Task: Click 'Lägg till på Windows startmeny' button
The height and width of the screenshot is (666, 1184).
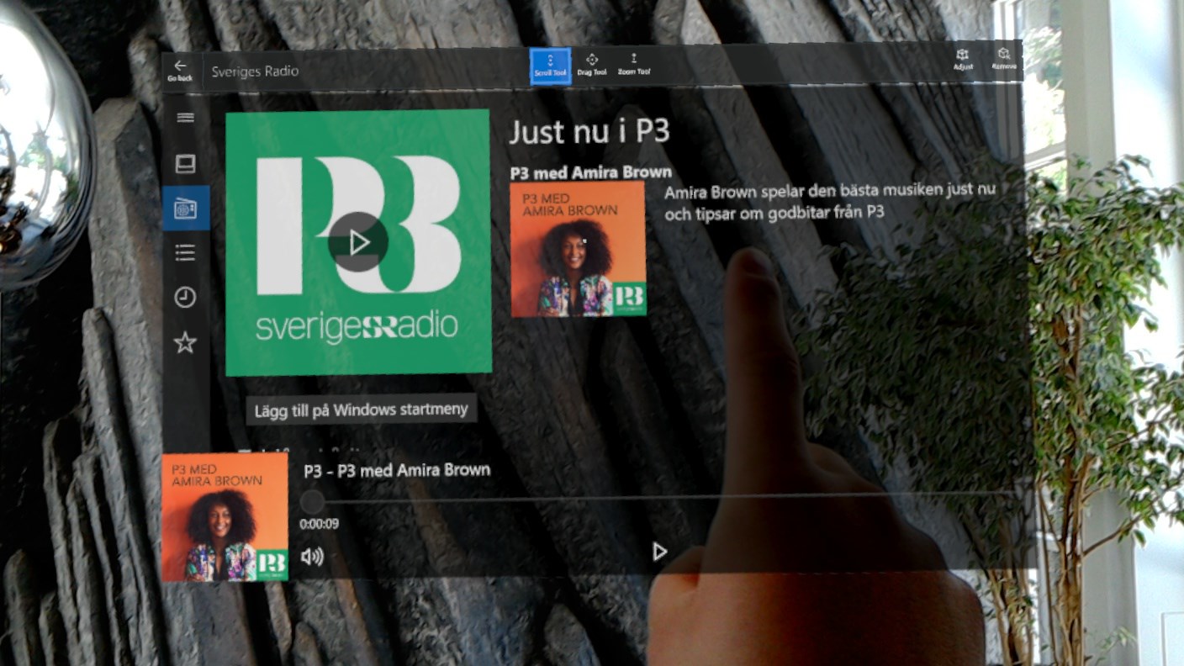Action: click(362, 410)
